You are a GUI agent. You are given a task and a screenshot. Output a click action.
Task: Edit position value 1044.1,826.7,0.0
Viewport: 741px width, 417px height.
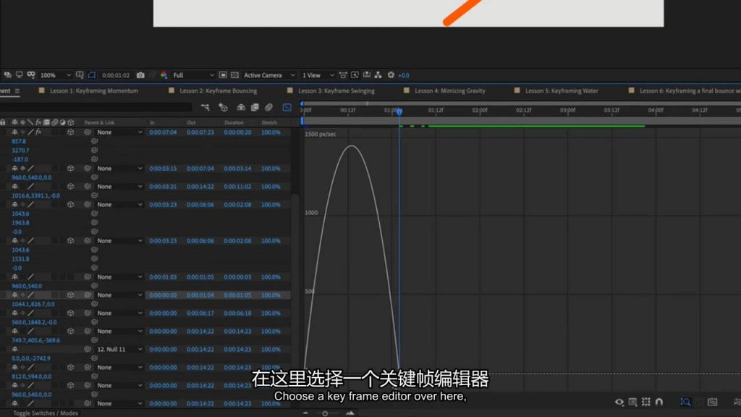tap(33, 305)
